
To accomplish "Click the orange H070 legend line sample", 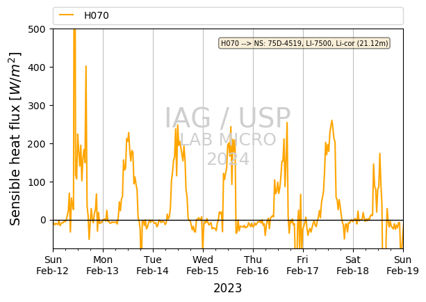I will coord(66,15).
